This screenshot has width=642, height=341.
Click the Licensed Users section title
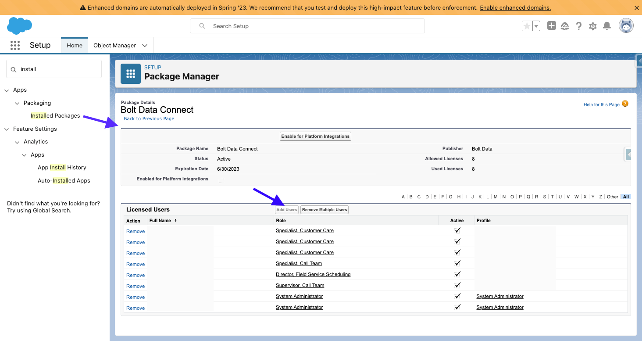coord(148,210)
